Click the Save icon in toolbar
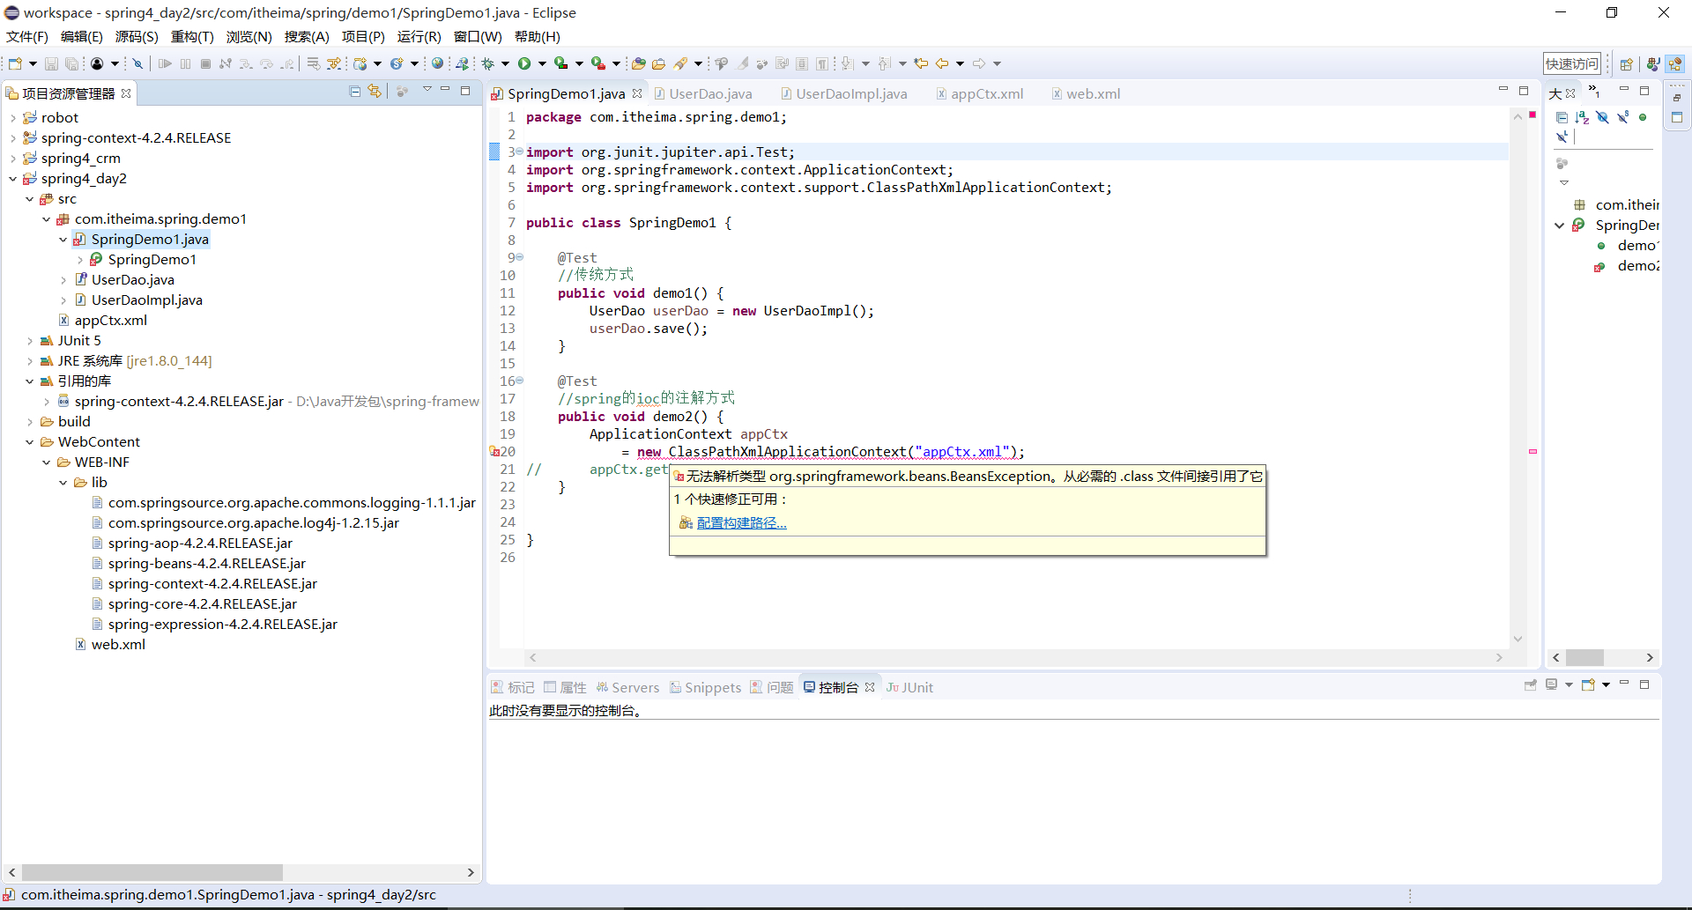This screenshot has height=910, width=1692. point(51,63)
